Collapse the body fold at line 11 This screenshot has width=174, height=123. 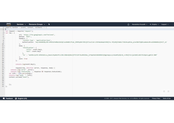pyautogui.click(x=5, y=46)
